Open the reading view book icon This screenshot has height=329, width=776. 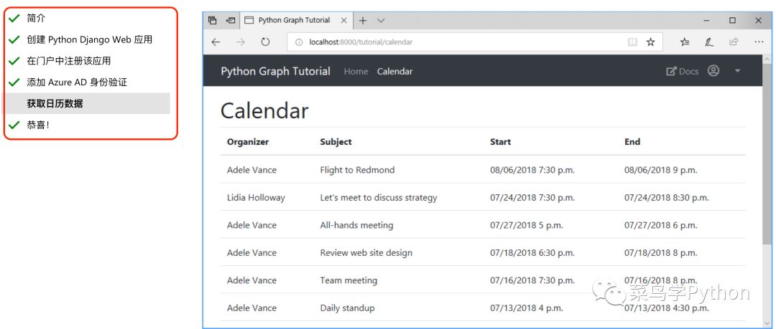pyautogui.click(x=632, y=42)
